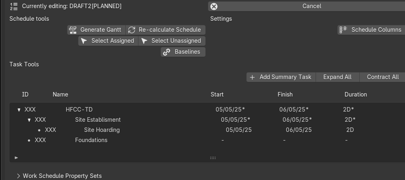This screenshot has width=405, height=180.
Task: Click the Site Hoarding 2D duration field
Action: [x=350, y=130]
